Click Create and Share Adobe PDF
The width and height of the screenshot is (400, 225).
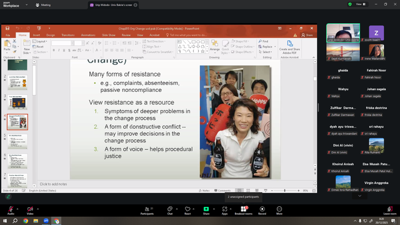(289, 47)
